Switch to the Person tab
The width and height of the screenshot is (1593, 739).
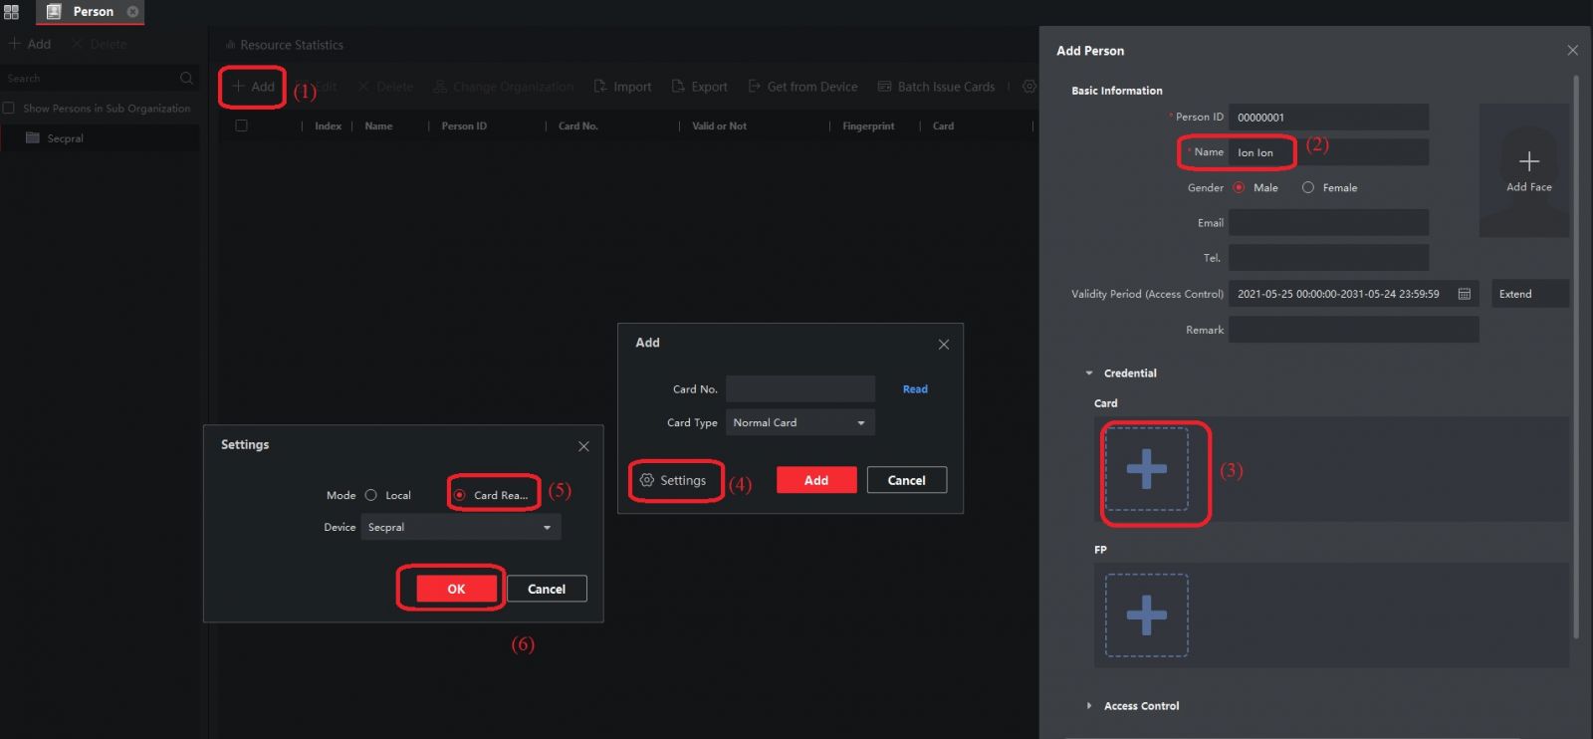point(92,12)
